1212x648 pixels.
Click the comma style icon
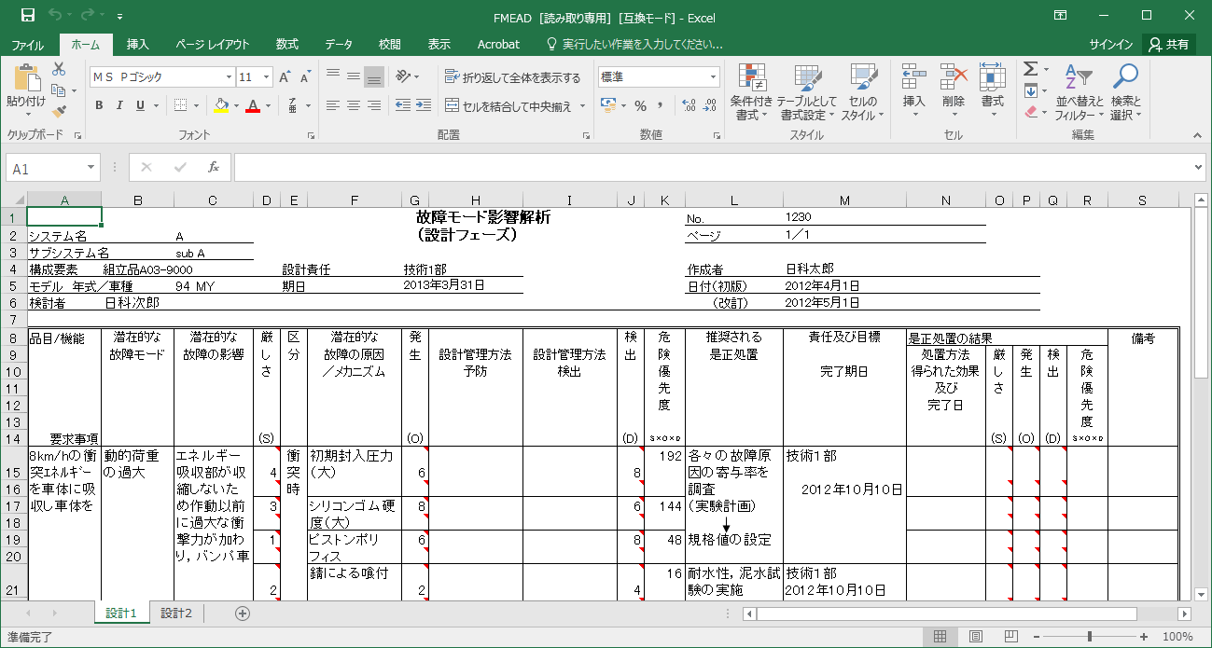661,106
